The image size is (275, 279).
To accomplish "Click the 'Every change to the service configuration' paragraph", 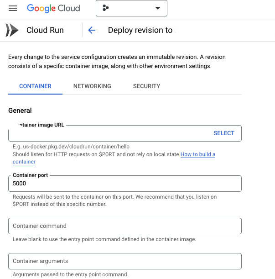I will pyautogui.click(x=117, y=61).
